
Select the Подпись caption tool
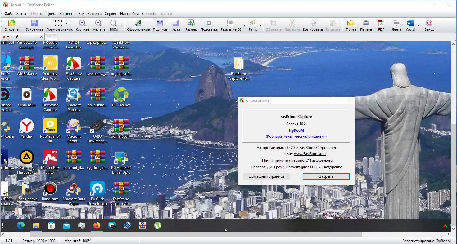(x=160, y=25)
